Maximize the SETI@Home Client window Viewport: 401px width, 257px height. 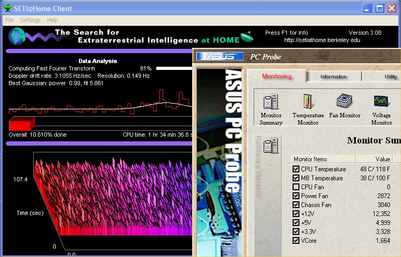pos(379,8)
